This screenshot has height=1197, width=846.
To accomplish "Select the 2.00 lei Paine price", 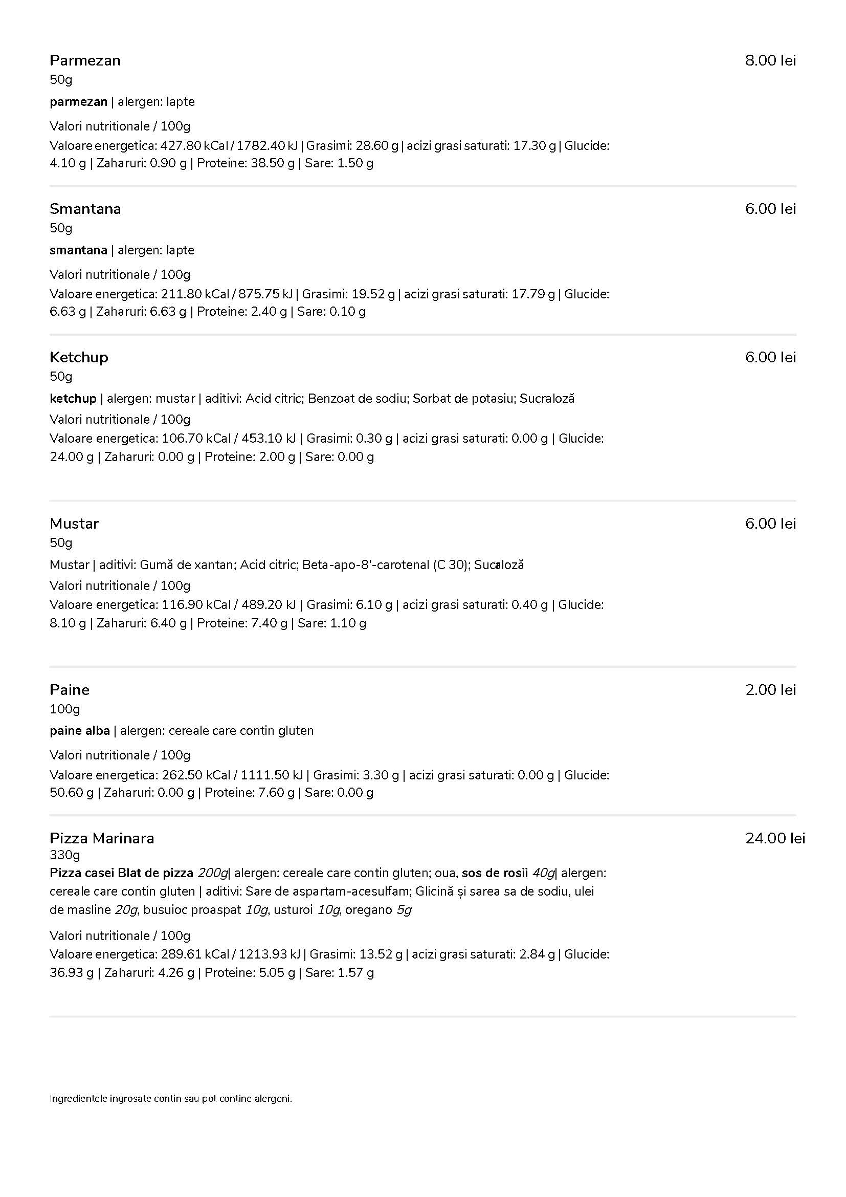I will (770, 690).
